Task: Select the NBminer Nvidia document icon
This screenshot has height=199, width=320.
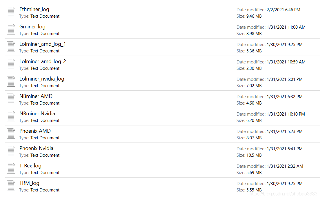Action: click(x=11, y=116)
